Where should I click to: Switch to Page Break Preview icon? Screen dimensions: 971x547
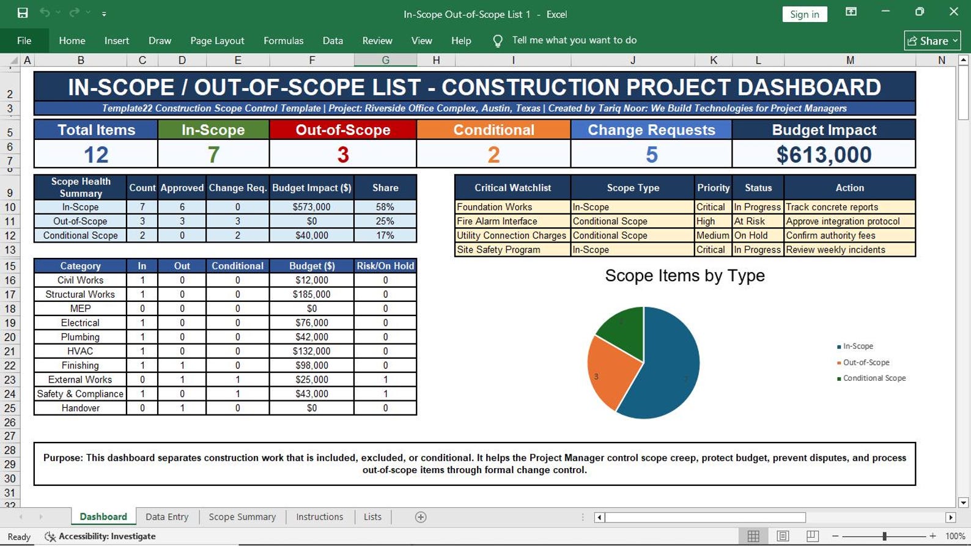pos(812,536)
